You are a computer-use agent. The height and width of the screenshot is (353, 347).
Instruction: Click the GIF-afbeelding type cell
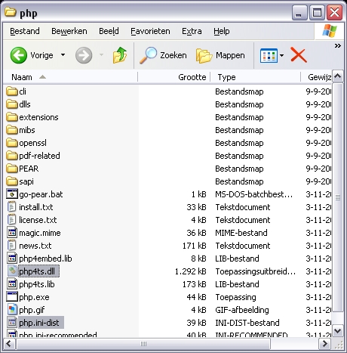[x=242, y=310]
